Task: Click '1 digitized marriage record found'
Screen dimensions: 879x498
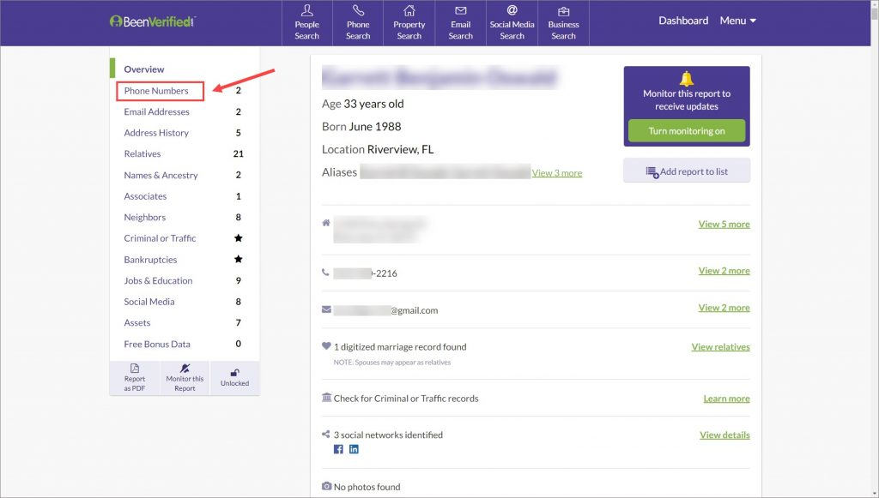Action: point(400,347)
